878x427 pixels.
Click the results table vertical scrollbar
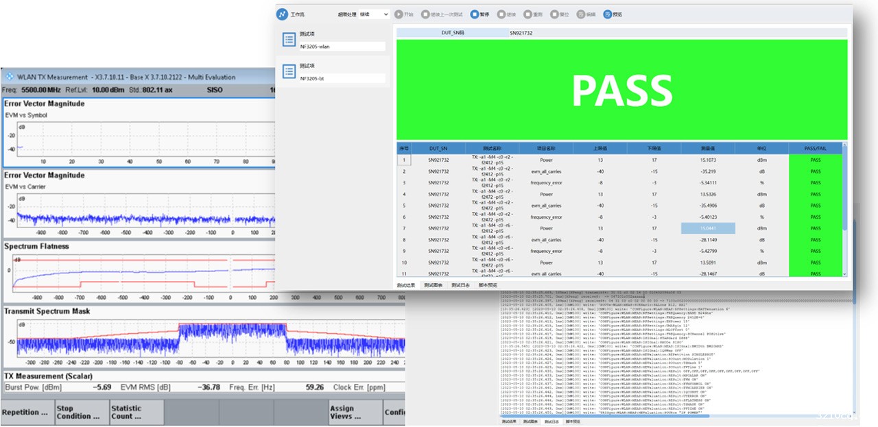[844, 209]
